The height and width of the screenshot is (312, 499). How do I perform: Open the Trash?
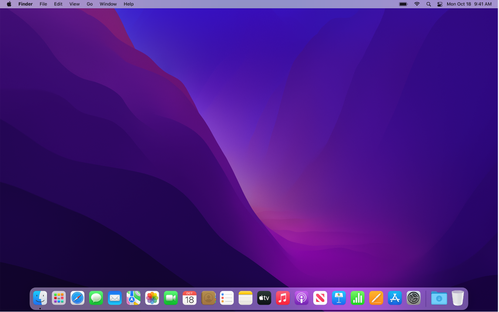point(458,298)
